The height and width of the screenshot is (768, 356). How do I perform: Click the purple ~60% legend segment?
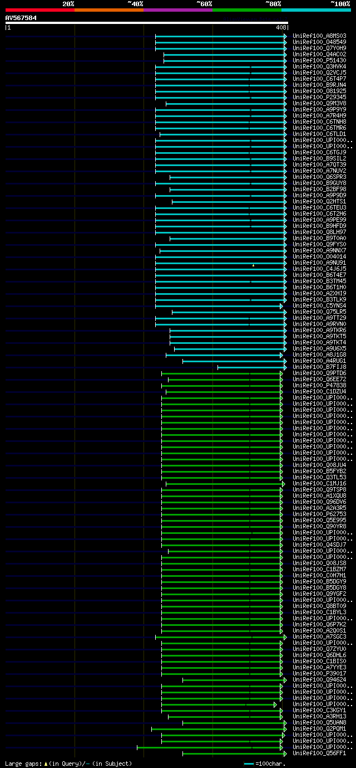(178, 10)
